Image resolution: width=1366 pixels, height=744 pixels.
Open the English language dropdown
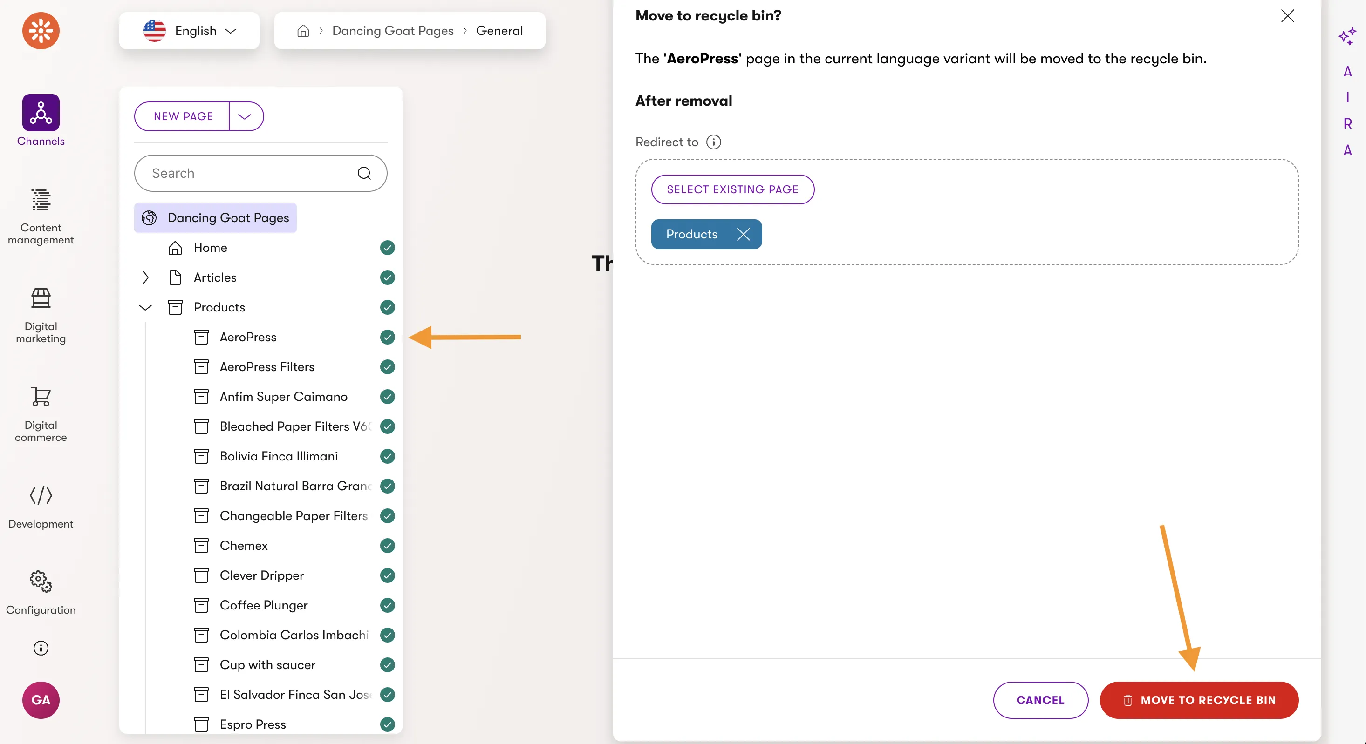tap(189, 31)
